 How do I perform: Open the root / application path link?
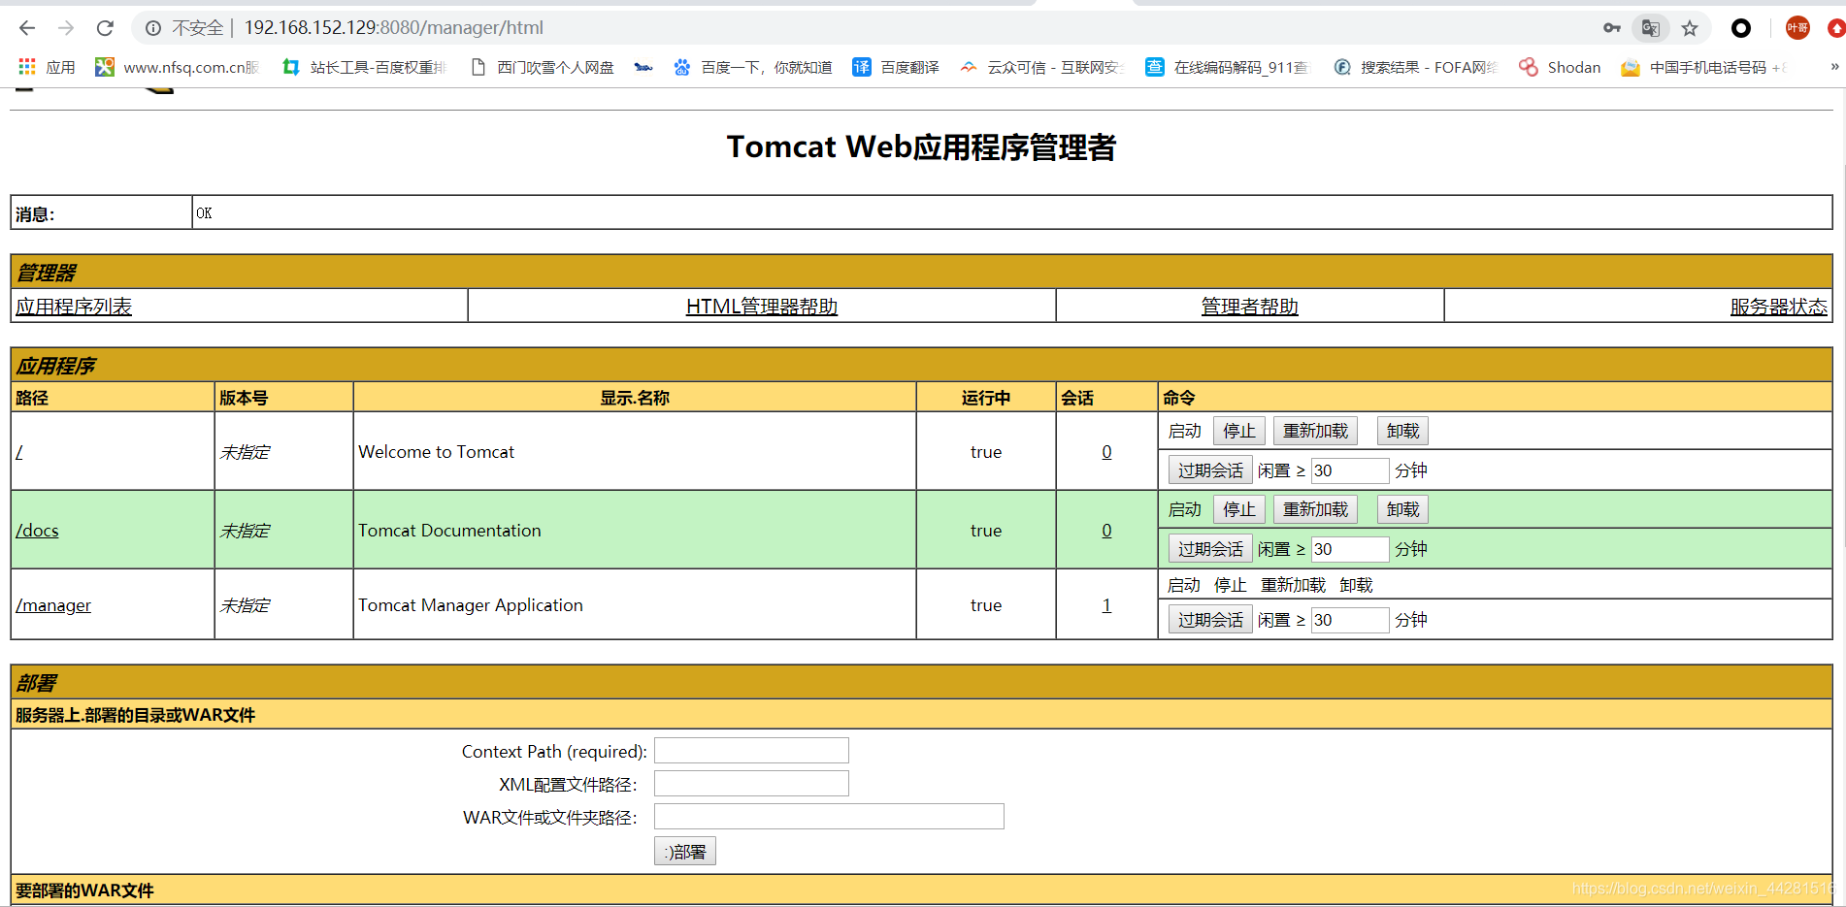point(19,452)
